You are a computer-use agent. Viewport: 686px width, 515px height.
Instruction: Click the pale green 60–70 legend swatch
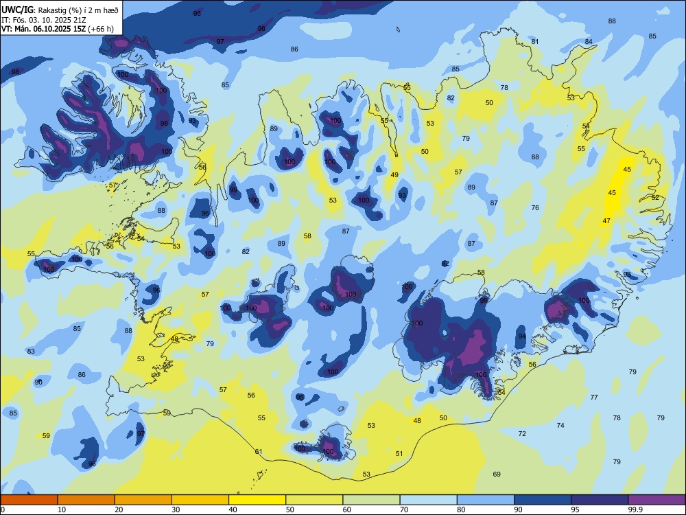[371, 500]
